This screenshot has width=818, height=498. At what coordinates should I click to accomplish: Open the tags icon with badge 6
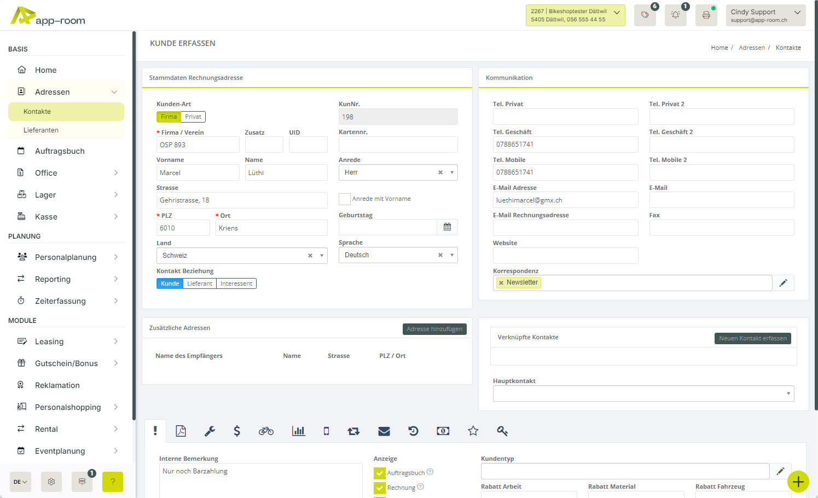point(645,15)
